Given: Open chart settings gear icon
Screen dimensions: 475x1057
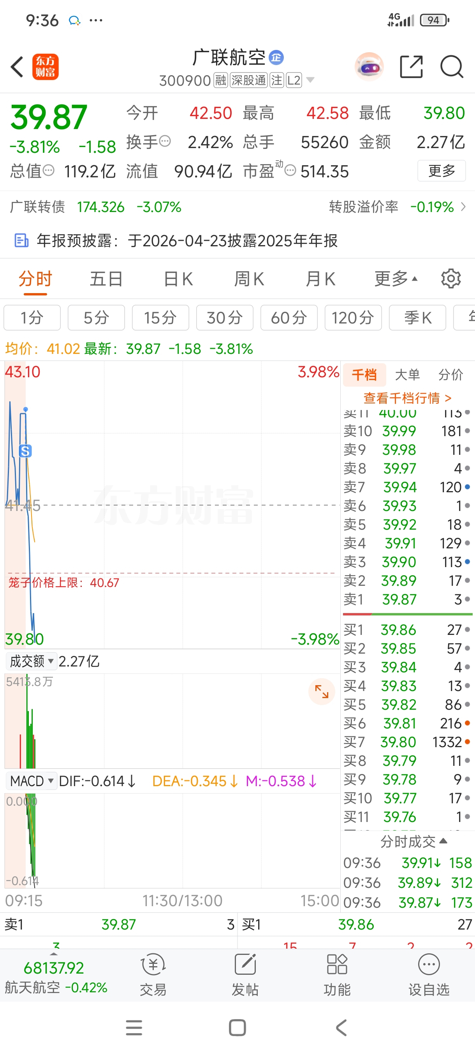Looking at the screenshot, I should tap(451, 279).
